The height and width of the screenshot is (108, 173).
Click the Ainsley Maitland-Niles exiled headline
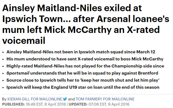click(86, 24)
